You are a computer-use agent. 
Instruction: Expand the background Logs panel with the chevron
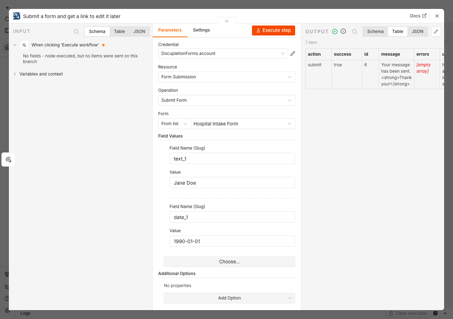[x=446, y=313]
